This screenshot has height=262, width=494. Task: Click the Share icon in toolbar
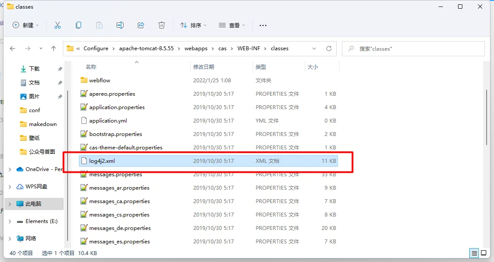point(141,25)
